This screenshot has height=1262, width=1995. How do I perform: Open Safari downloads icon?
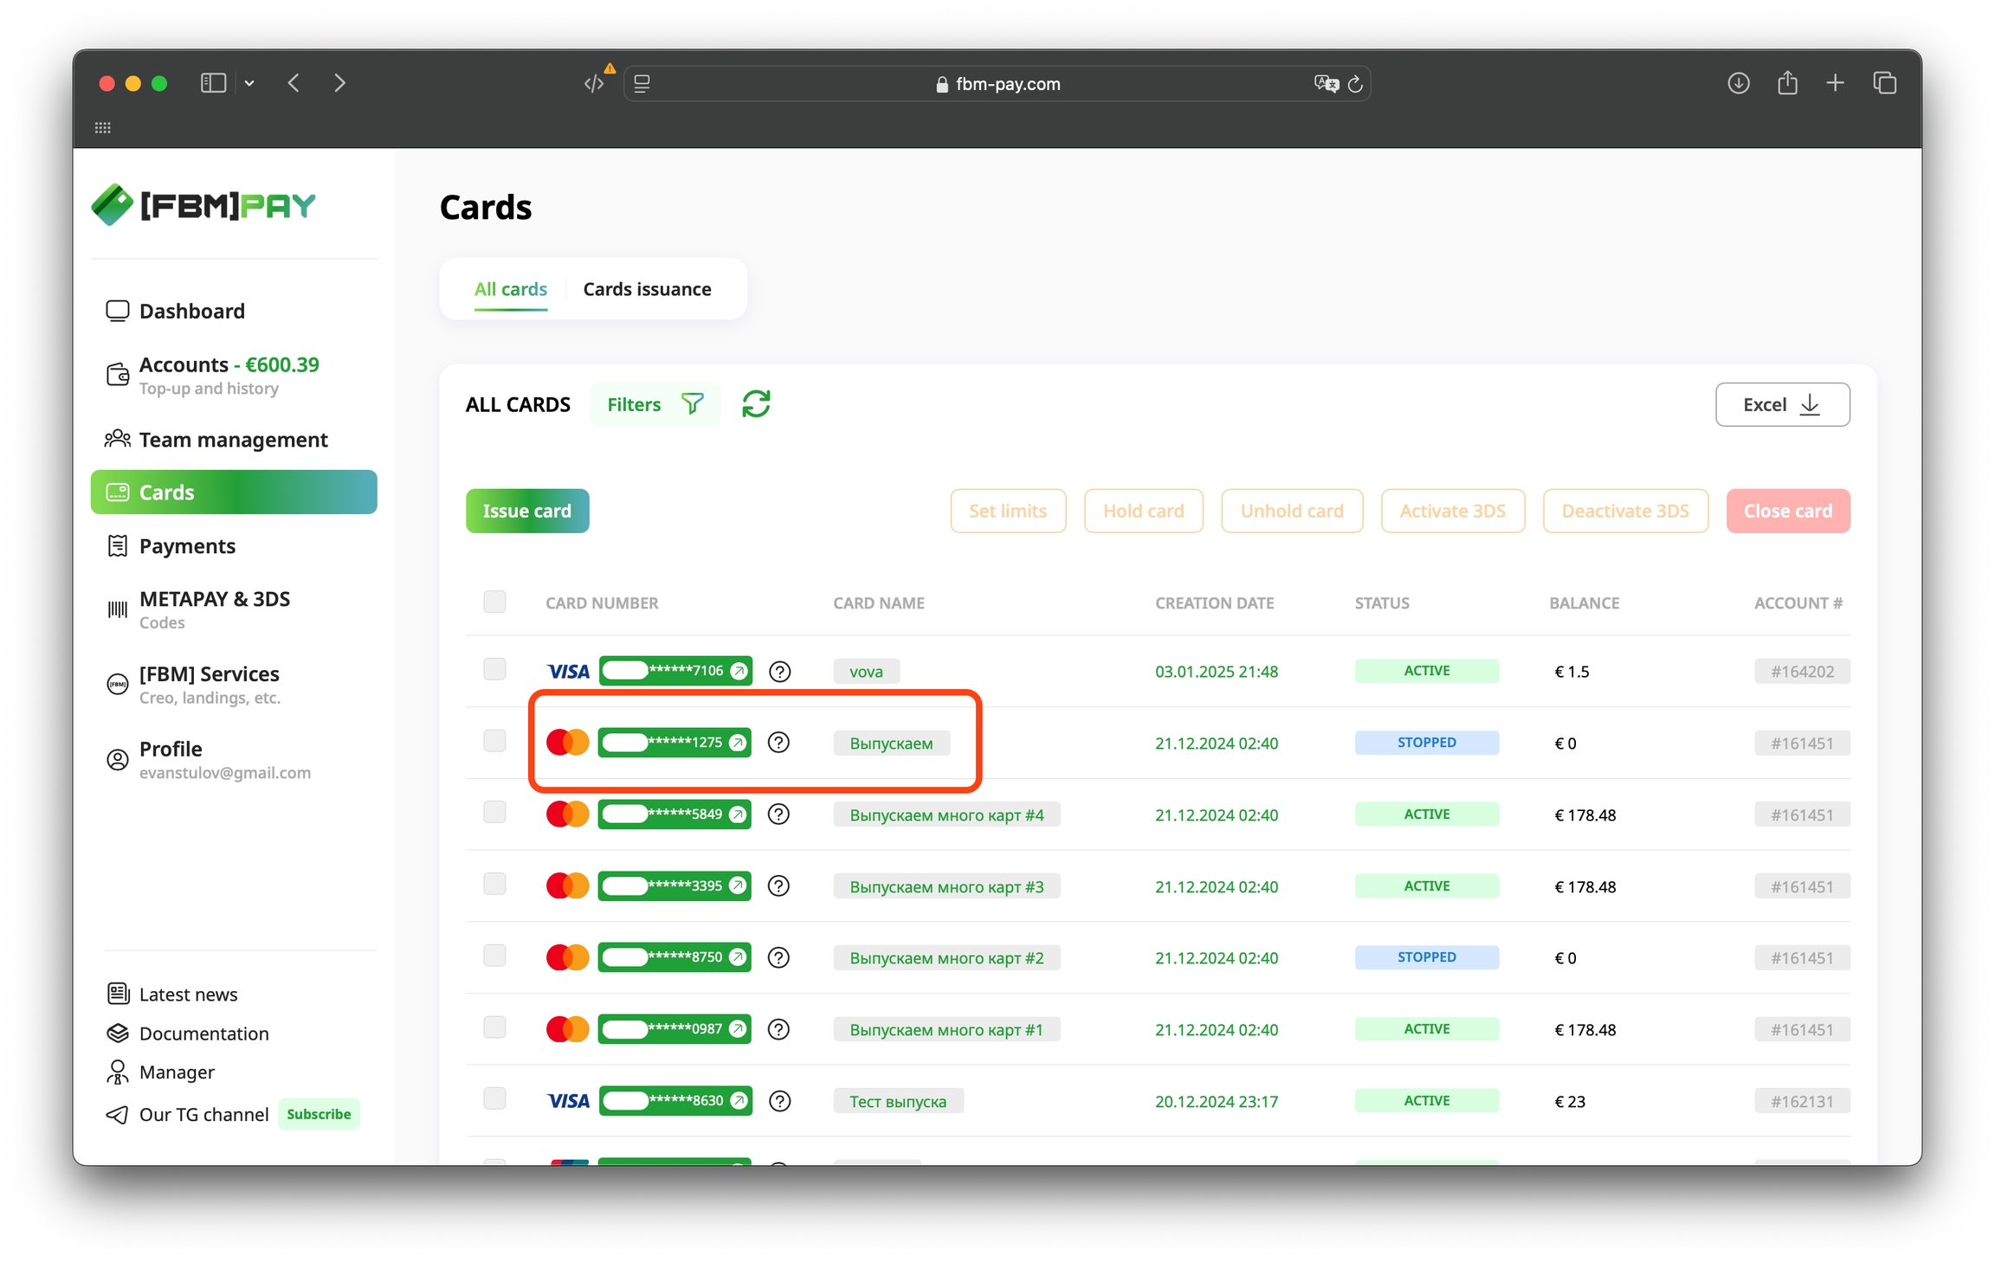(1738, 83)
